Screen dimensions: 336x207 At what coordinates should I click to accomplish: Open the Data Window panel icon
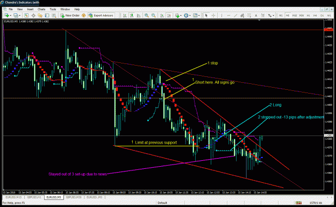pyautogui.click(x=33, y=16)
